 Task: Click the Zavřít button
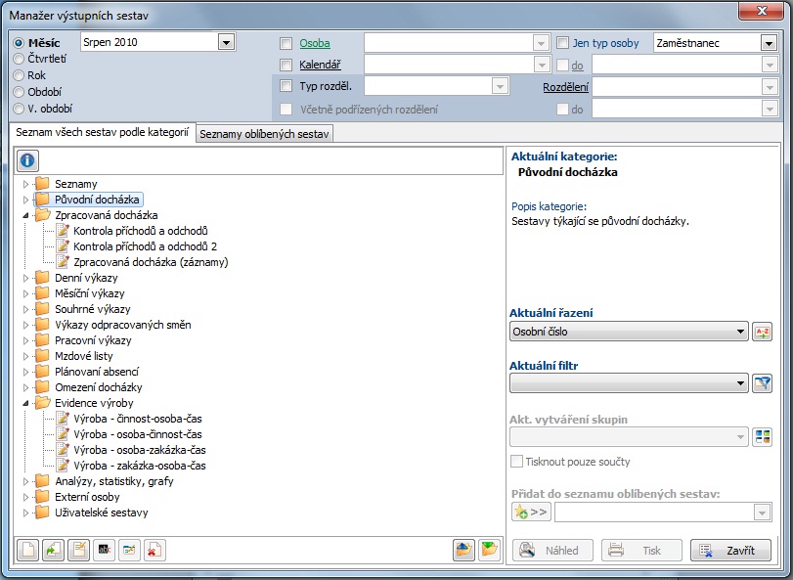point(730,550)
